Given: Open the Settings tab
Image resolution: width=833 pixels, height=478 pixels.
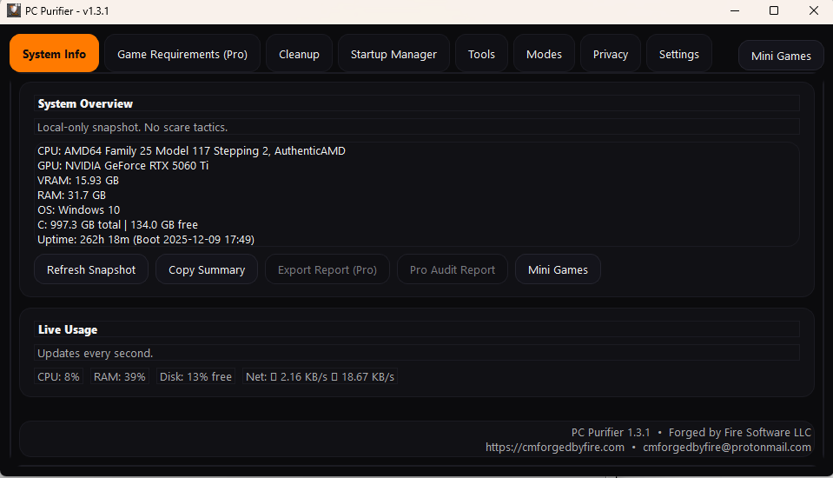Looking at the screenshot, I should coord(679,54).
